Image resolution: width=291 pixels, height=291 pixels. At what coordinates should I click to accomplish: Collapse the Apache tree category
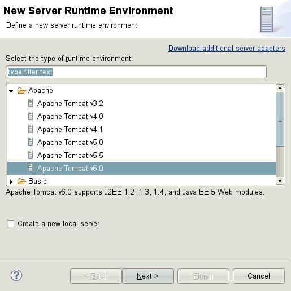pyautogui.click(x=11, y=91)
